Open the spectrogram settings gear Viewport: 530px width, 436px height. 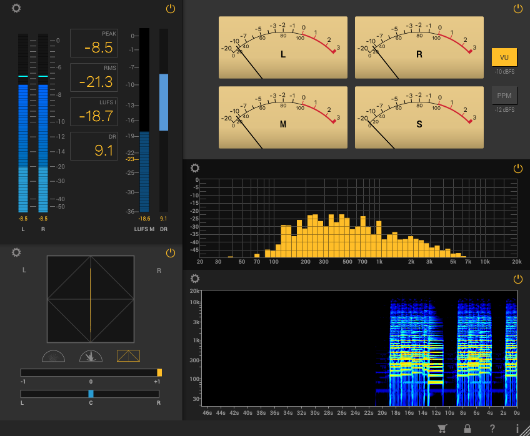click(x=195, y=279)
